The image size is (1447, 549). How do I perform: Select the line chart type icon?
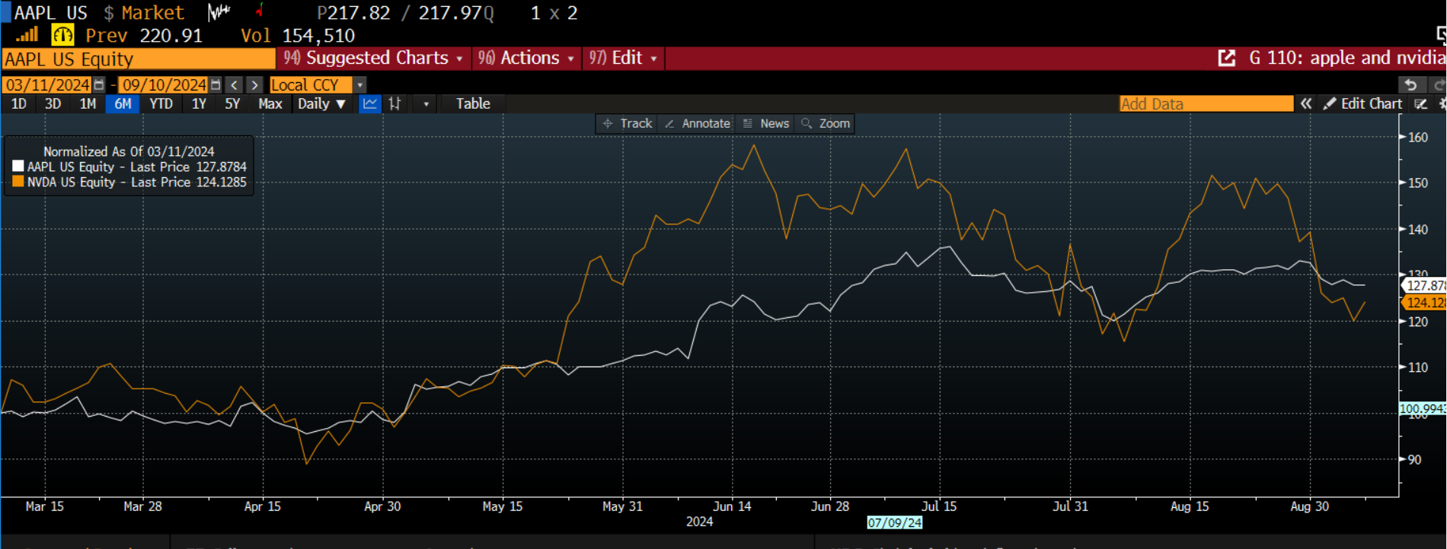pos(370,104)
